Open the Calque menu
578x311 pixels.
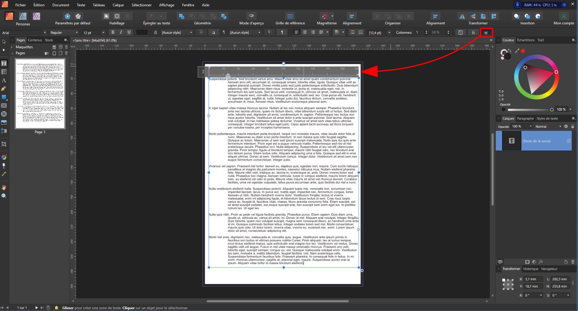pyautogui.click(x=118, y=5)
